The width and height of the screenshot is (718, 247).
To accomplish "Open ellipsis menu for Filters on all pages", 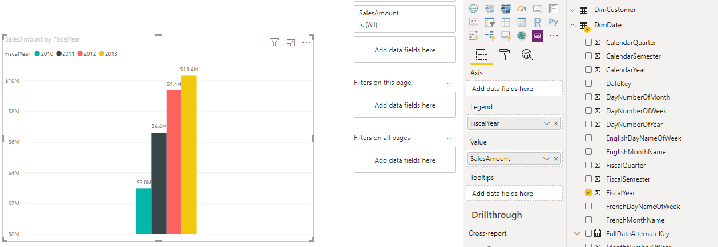I will (450, 138).
